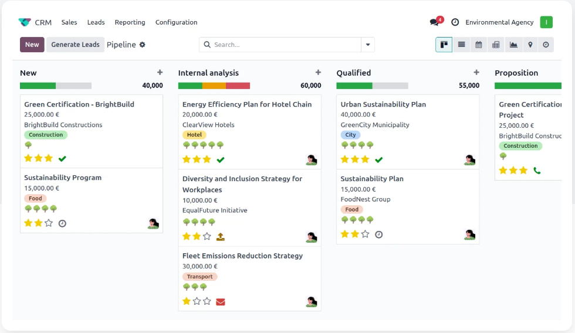The width and height of the screenshot is (575, 333).
Task: Toggle first star on Fleet Emissions card
Action: (x=187, y=301)
